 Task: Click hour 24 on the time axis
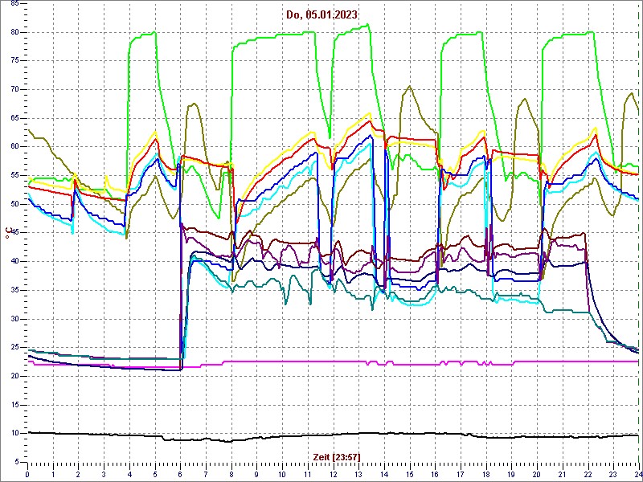[x=637, y=474]
